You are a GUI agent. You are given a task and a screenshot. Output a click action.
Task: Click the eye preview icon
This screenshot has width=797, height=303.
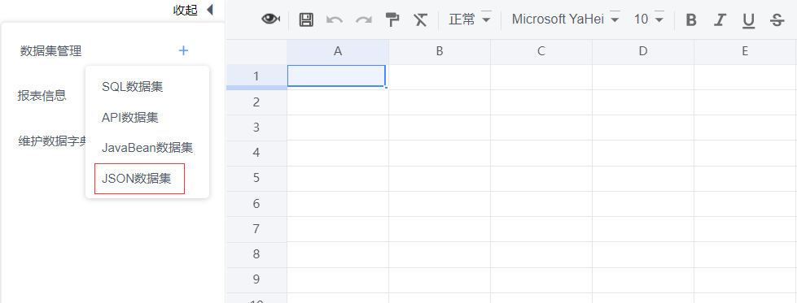tap(271, 19)
